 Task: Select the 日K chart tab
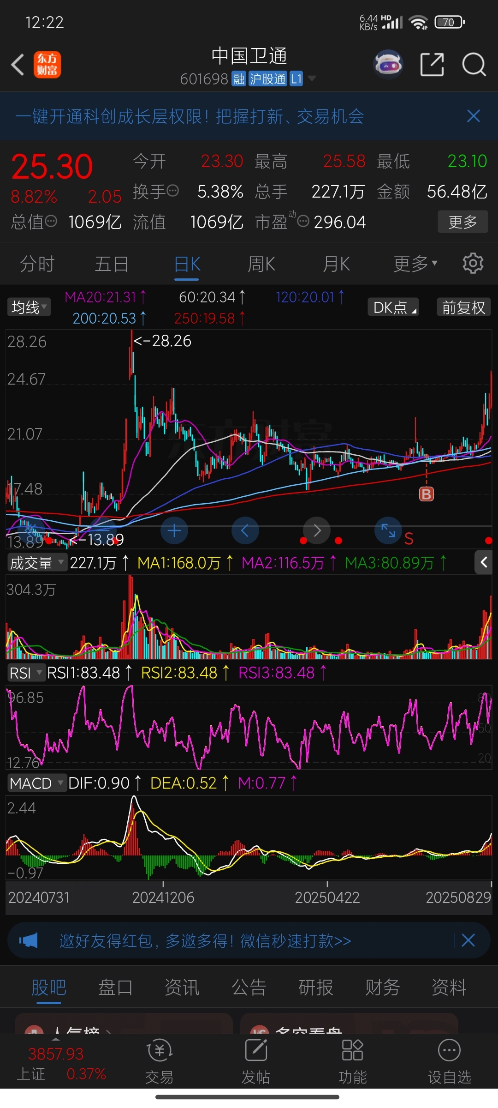coord(187,264)
